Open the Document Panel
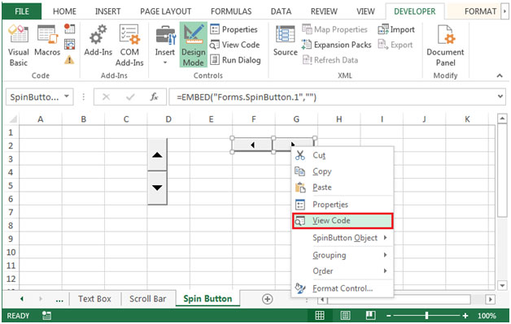This screenshot has height=324, width=511. tap(445, 45)
